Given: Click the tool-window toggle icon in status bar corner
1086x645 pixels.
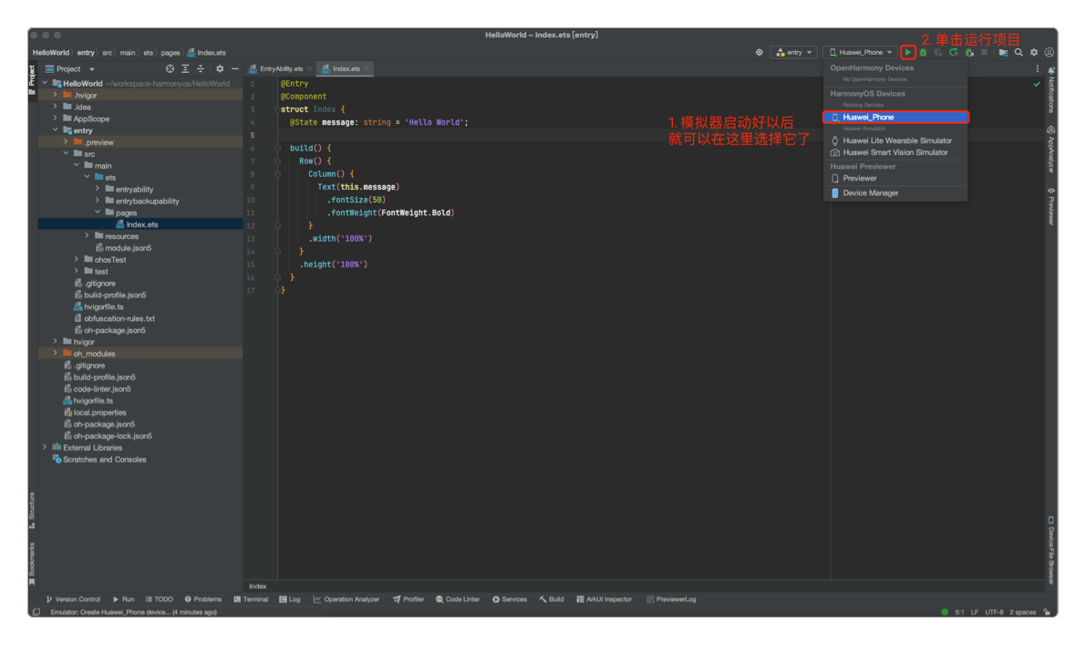Looking at the screenshot, I should [x=36, y=612].
